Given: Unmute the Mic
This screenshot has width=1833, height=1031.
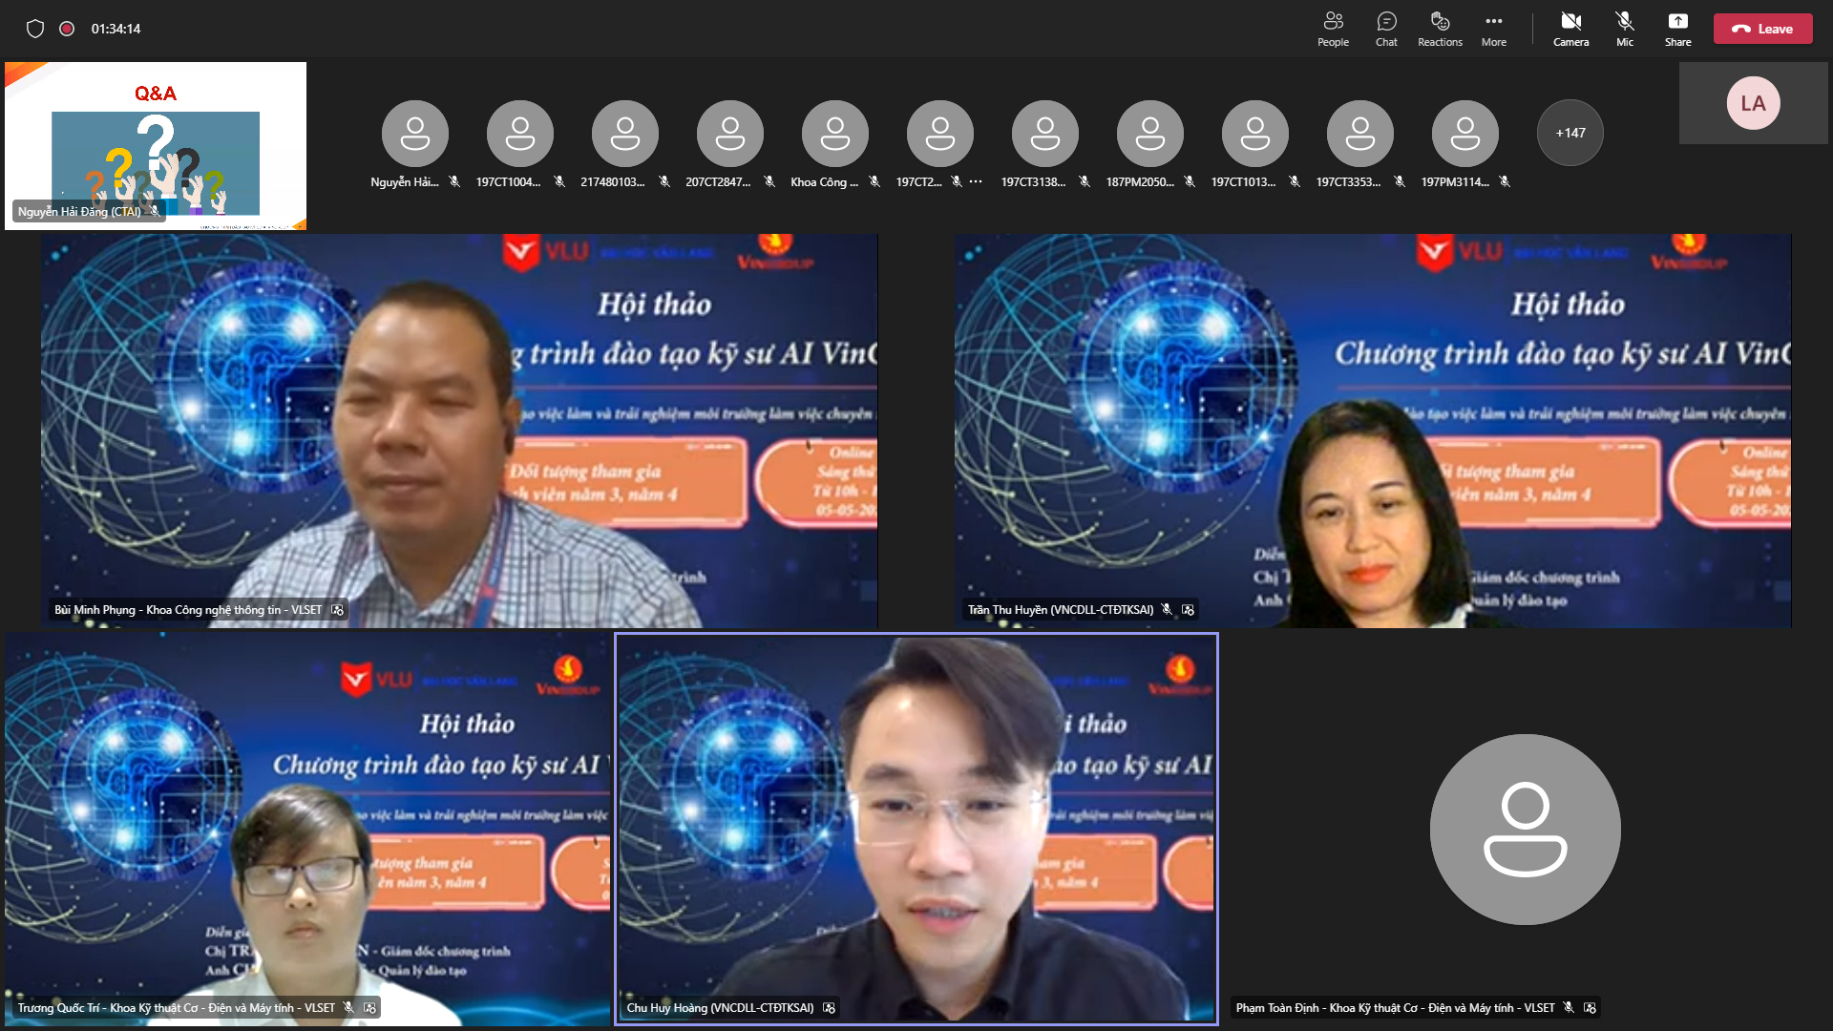Looking at the screenshot, I should click(1624, 29).
